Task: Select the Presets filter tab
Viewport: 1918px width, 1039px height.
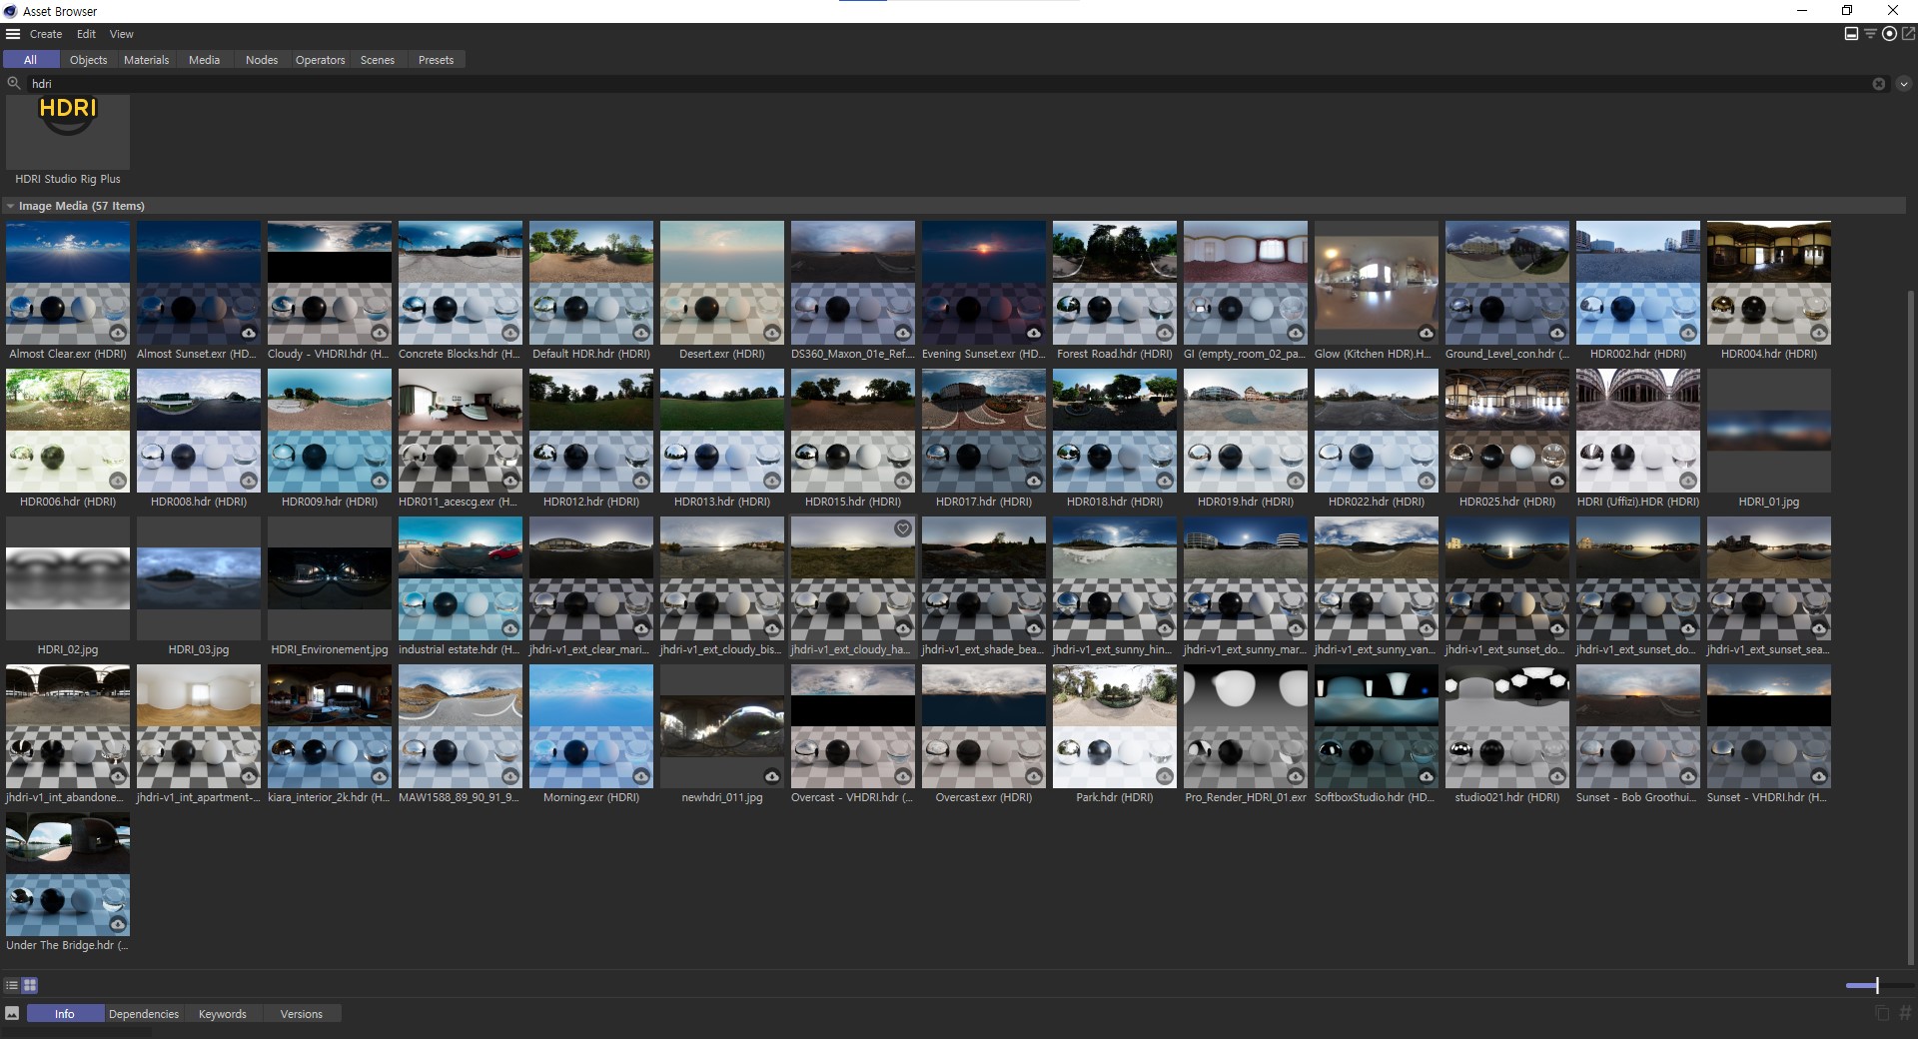Action: pyautogui.click(x=436, y=60)
